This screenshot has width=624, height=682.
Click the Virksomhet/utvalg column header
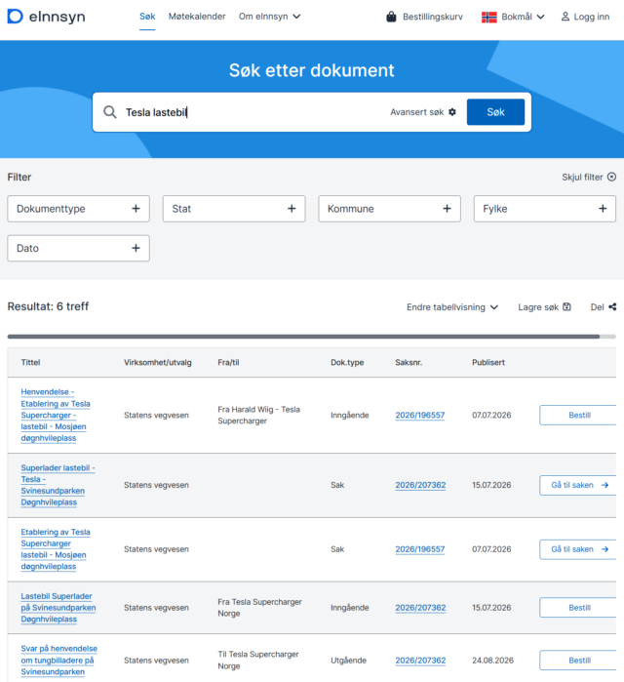coord(158,362)
